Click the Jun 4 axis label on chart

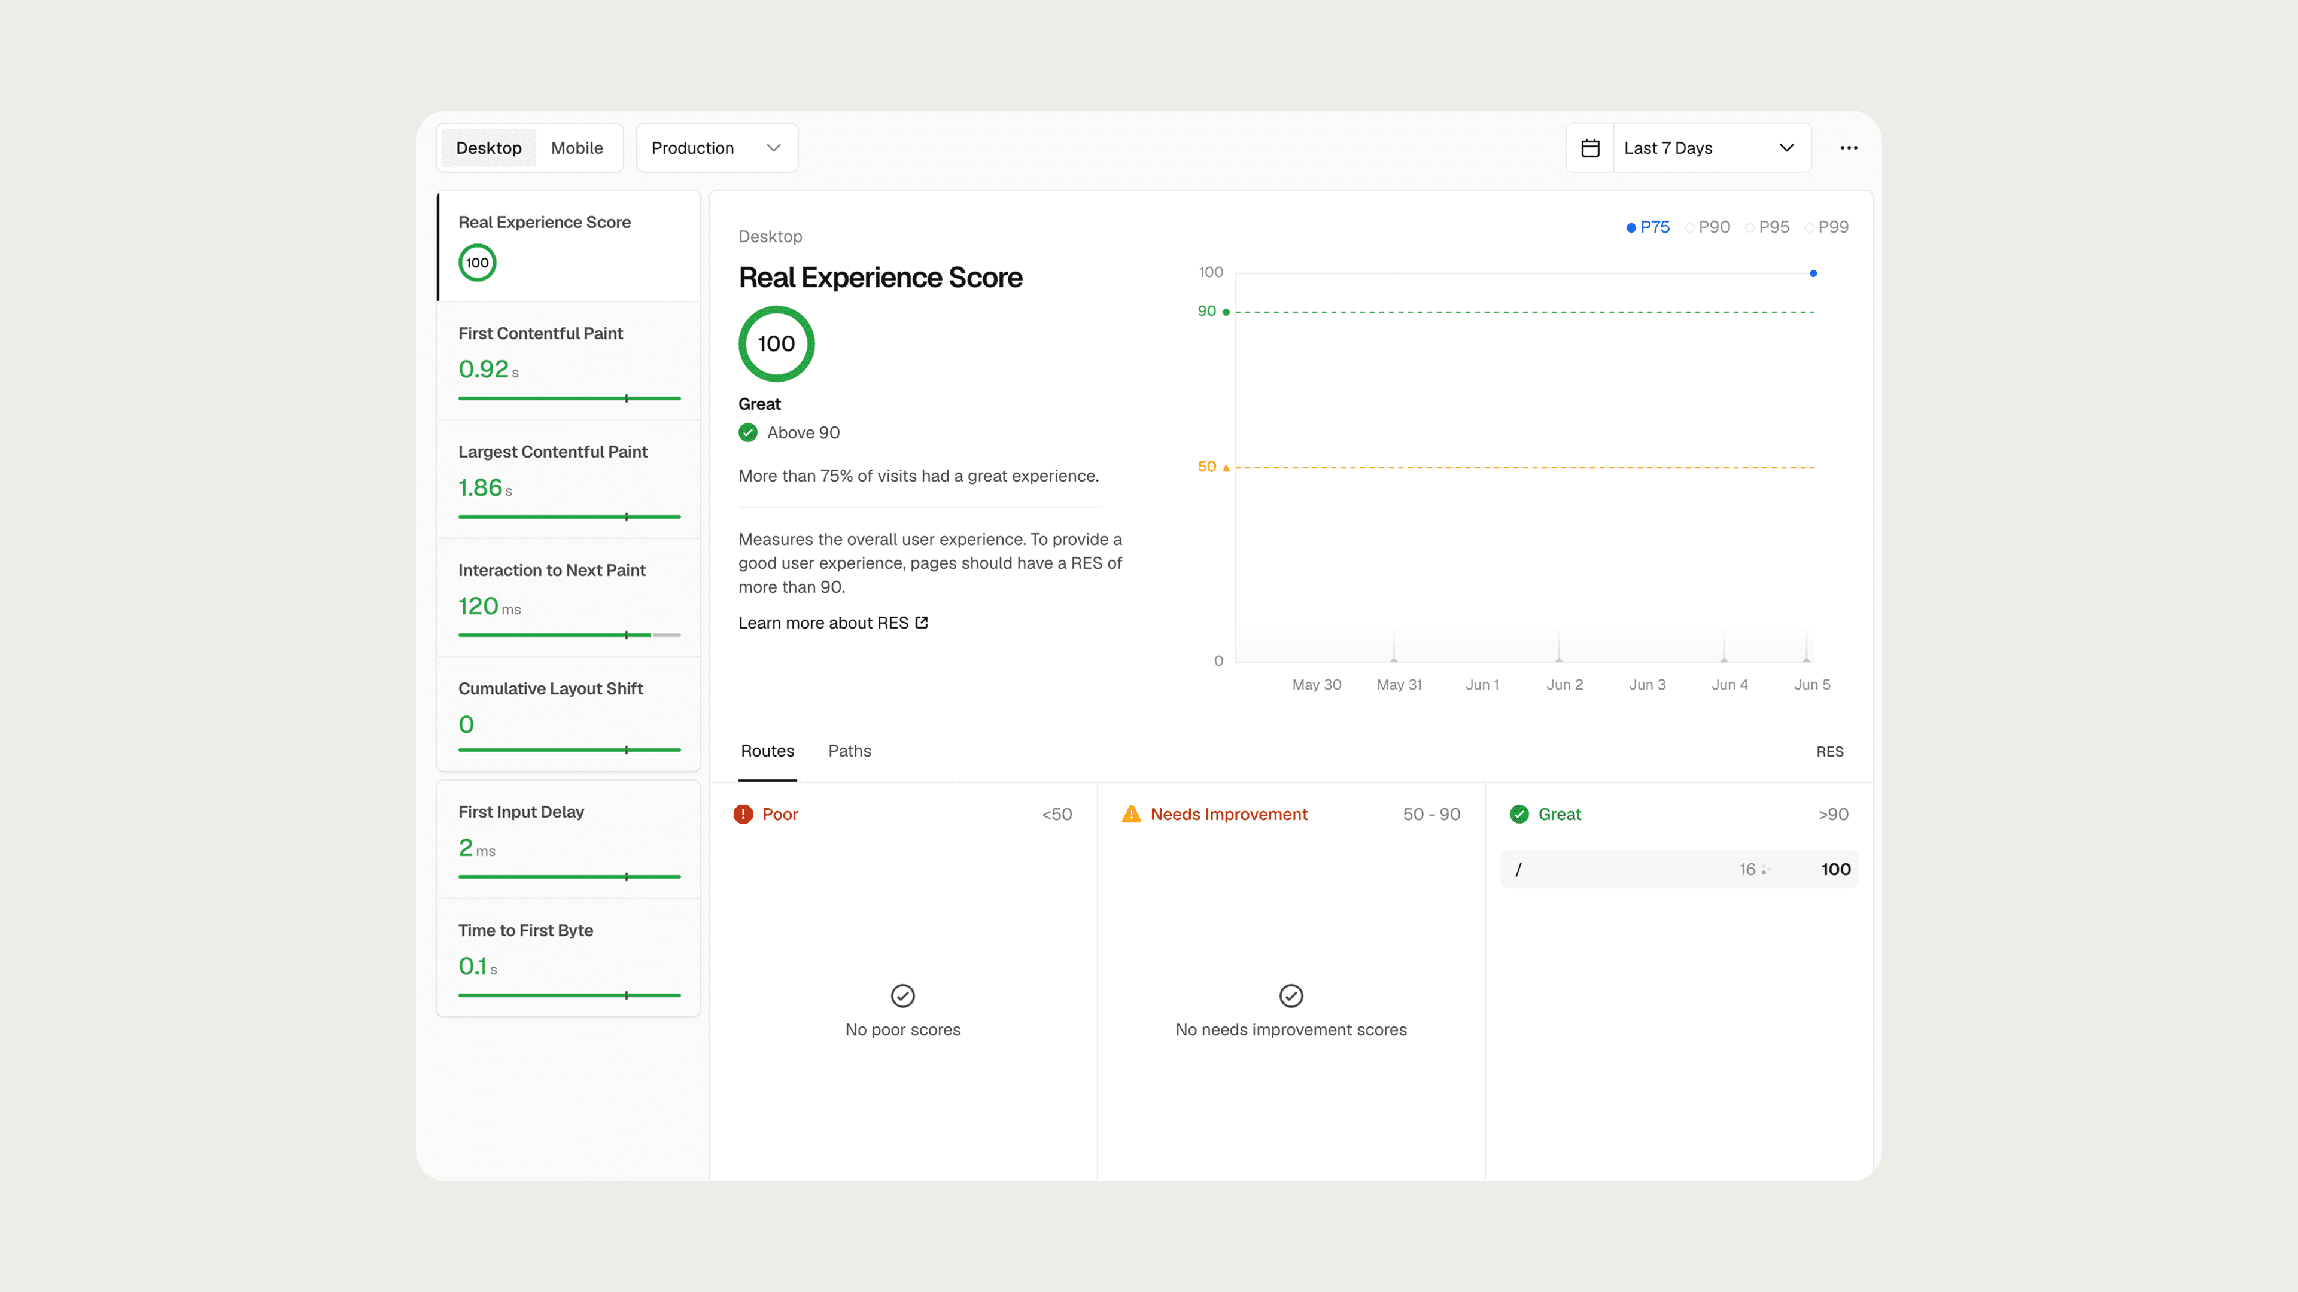[x=1729, y=685]
